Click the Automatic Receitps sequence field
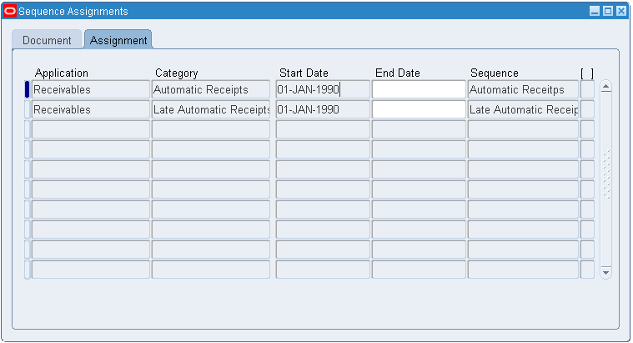 pyautogui.click(x=523, y=89)
